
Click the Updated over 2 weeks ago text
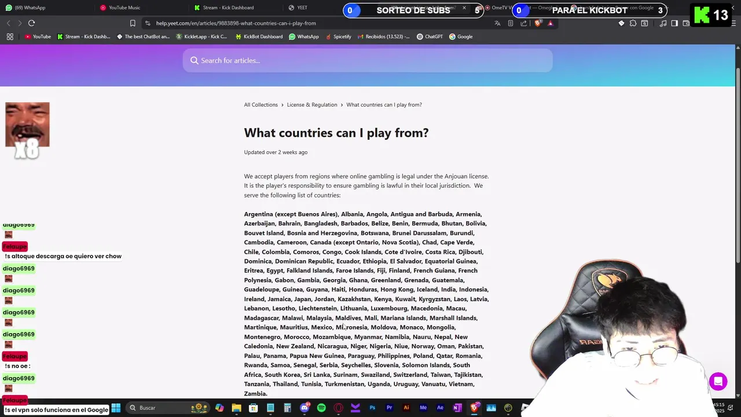(276, 152)
